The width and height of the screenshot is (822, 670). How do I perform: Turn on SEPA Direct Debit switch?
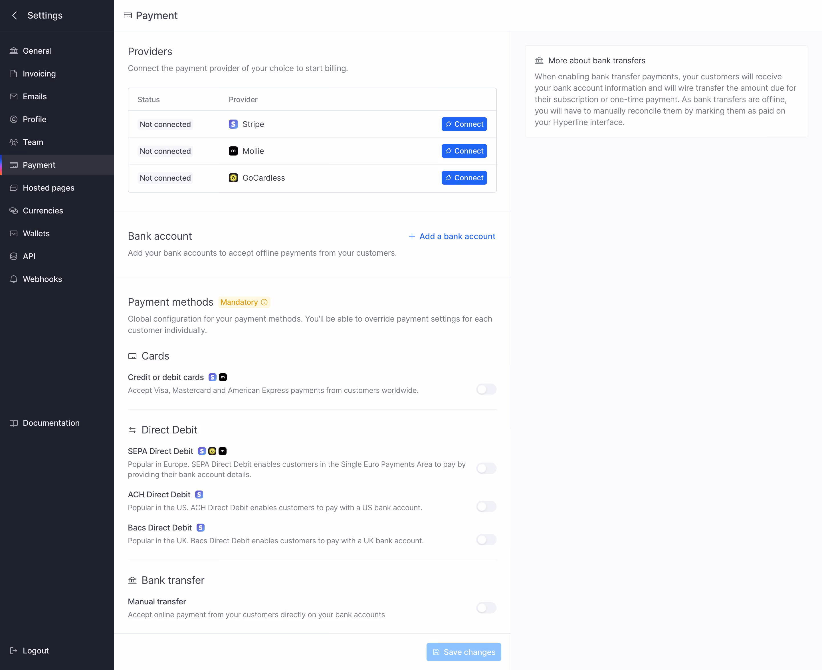pyautogui.click(x=486, y=469)
